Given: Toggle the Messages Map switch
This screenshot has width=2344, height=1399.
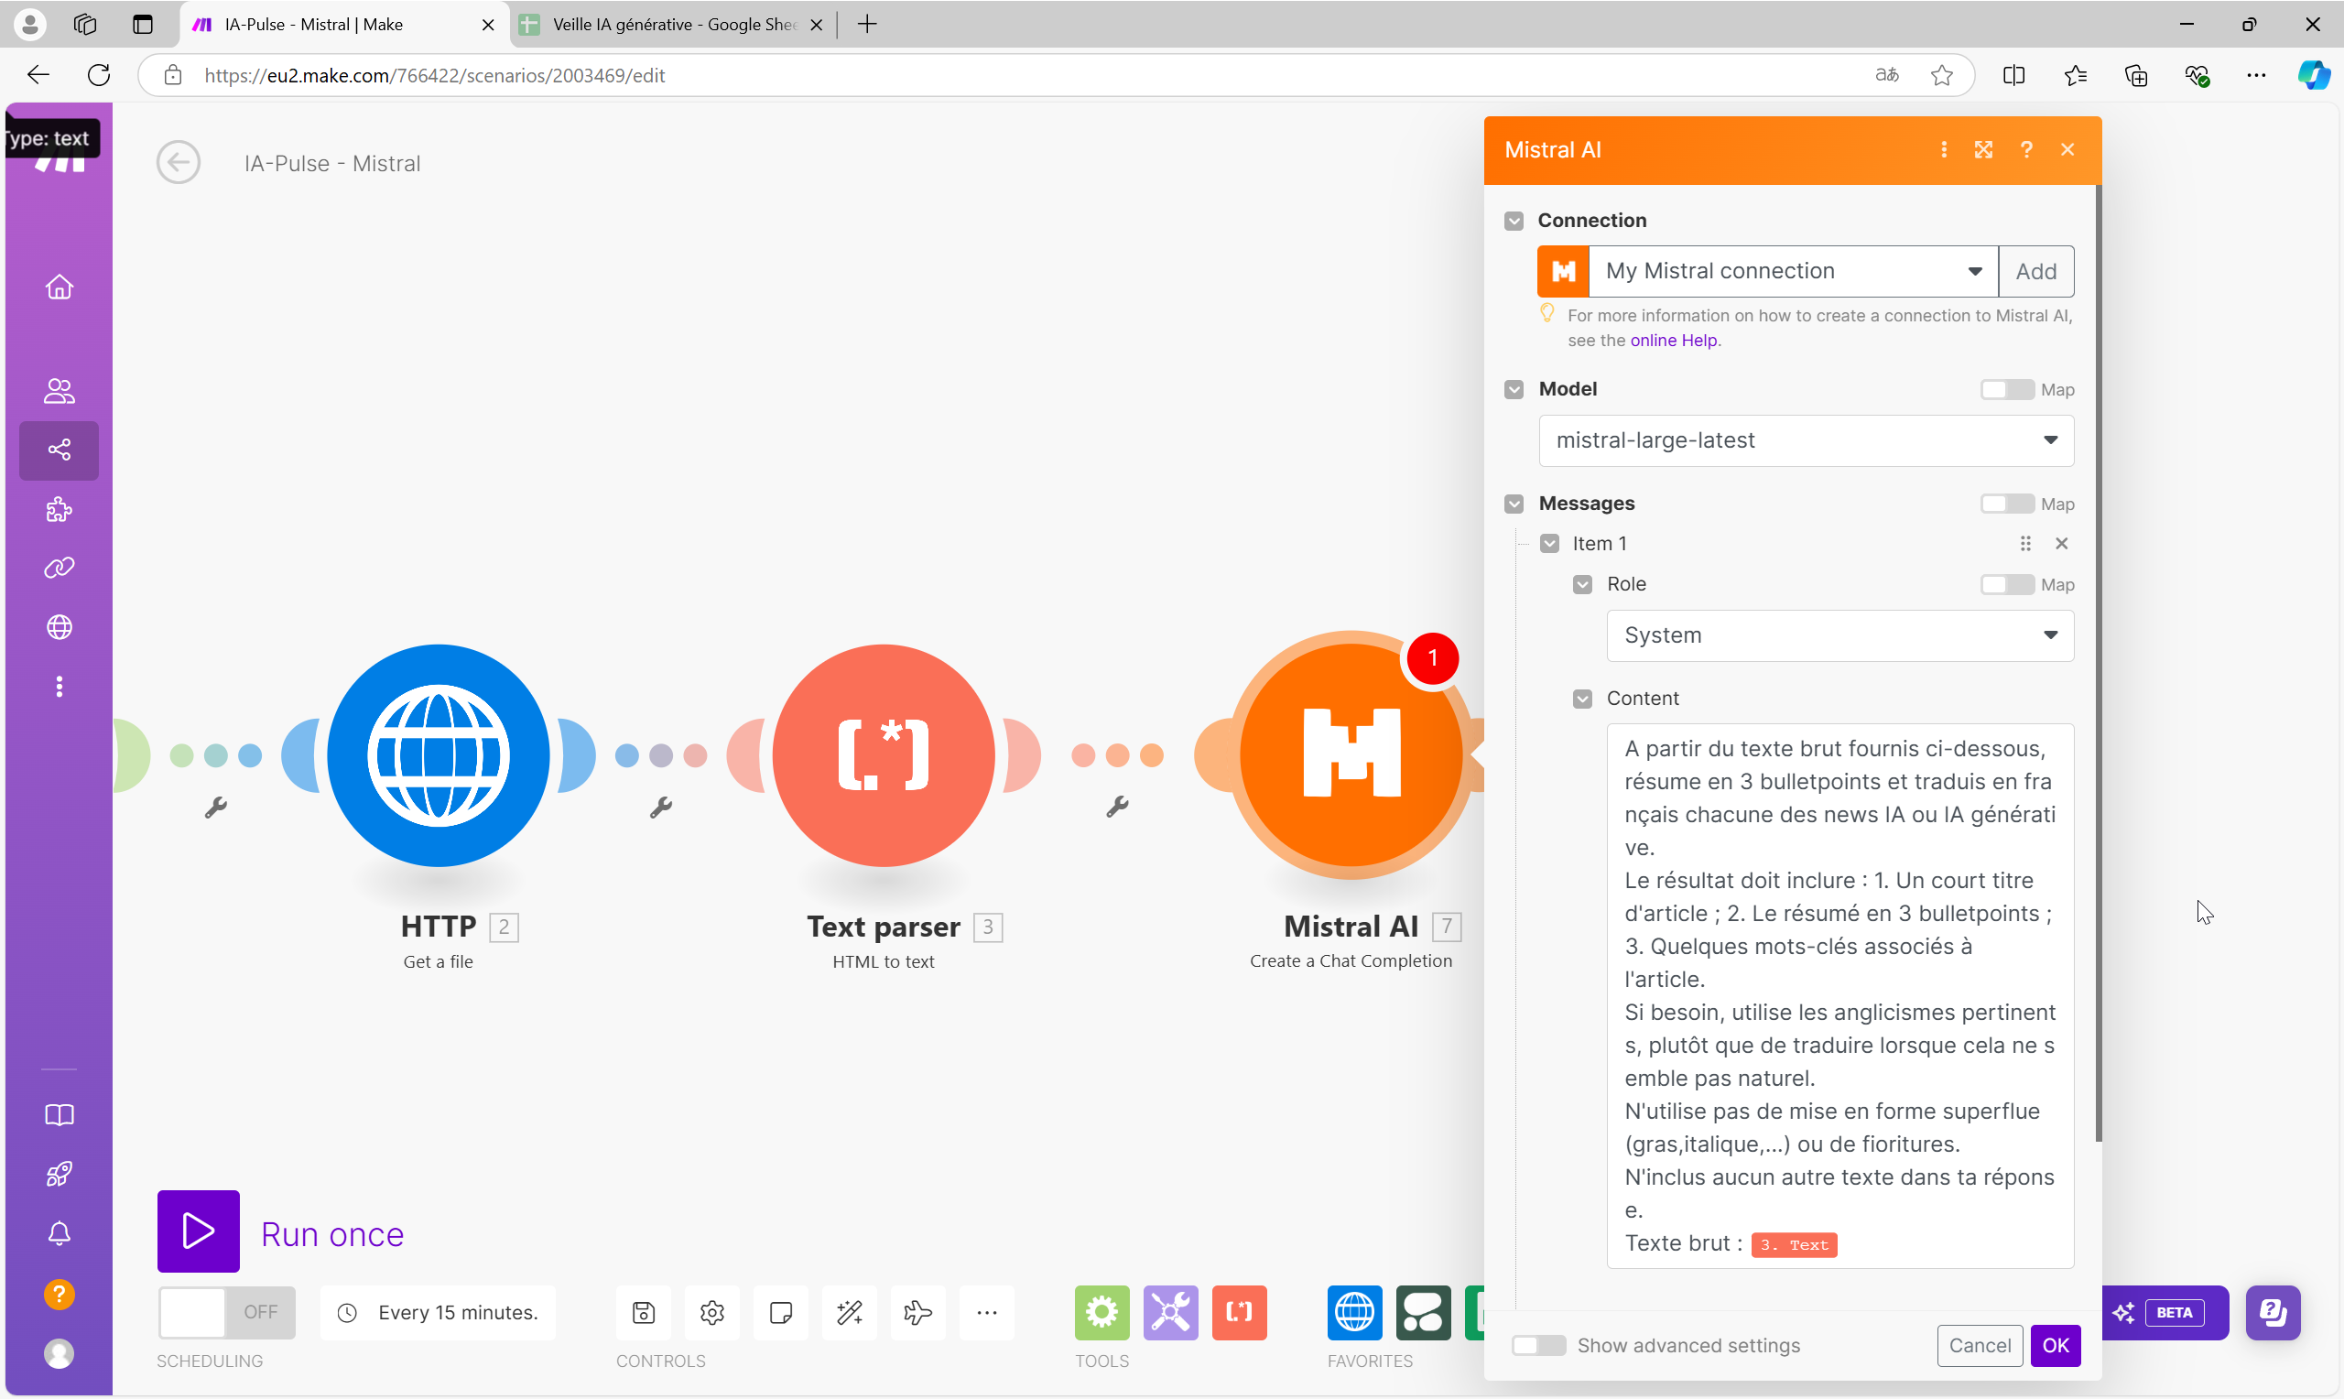Looking at the screenshot, I should [x=2006, y=504].
